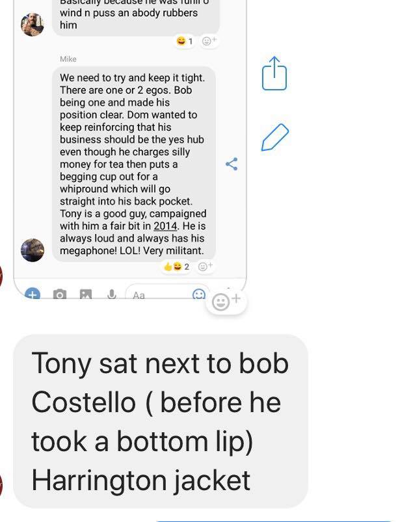Tap the microphone voice message icon
The height and width of the screenshot is (522, 411).
(x=112, y=294)
